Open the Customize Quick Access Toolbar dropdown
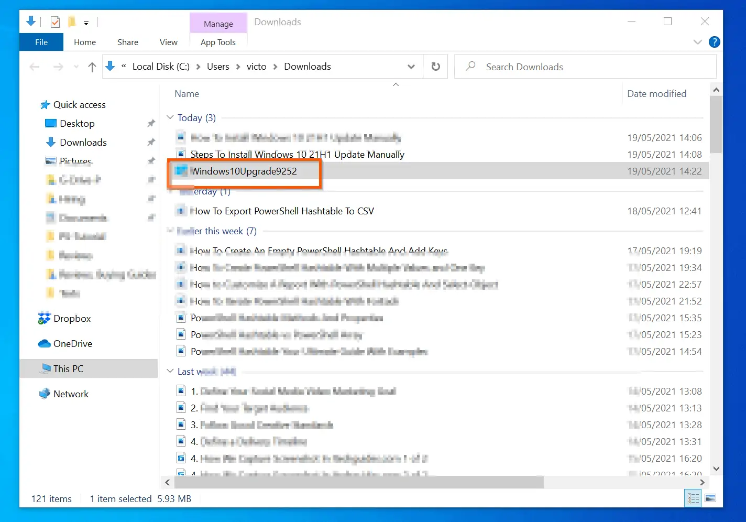Screen dimensions: 746x522 click(86, 23)
